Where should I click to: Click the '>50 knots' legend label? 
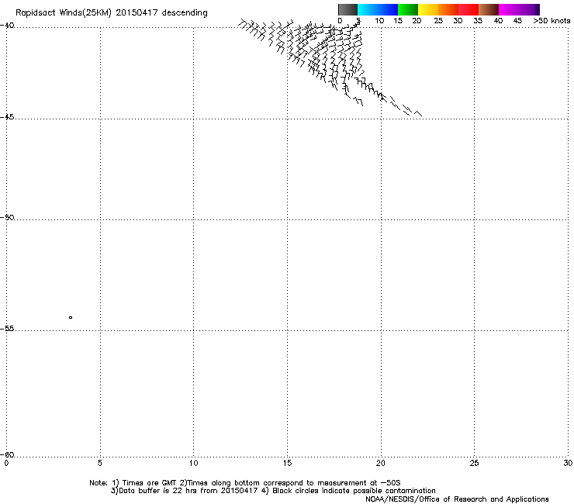point(552,21)
